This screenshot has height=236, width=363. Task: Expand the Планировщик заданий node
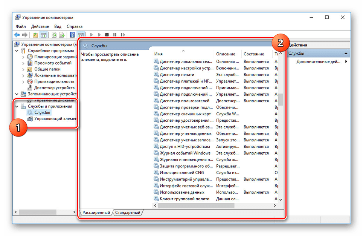[x=23, y=57]
